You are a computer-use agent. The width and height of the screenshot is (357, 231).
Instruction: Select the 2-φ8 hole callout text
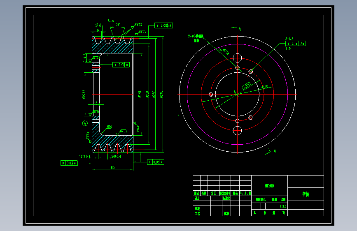click(196, 37)
